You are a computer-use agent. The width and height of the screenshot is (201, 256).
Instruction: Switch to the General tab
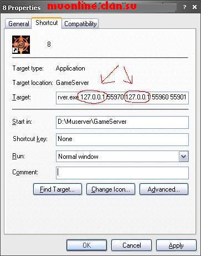click(18, 24)
